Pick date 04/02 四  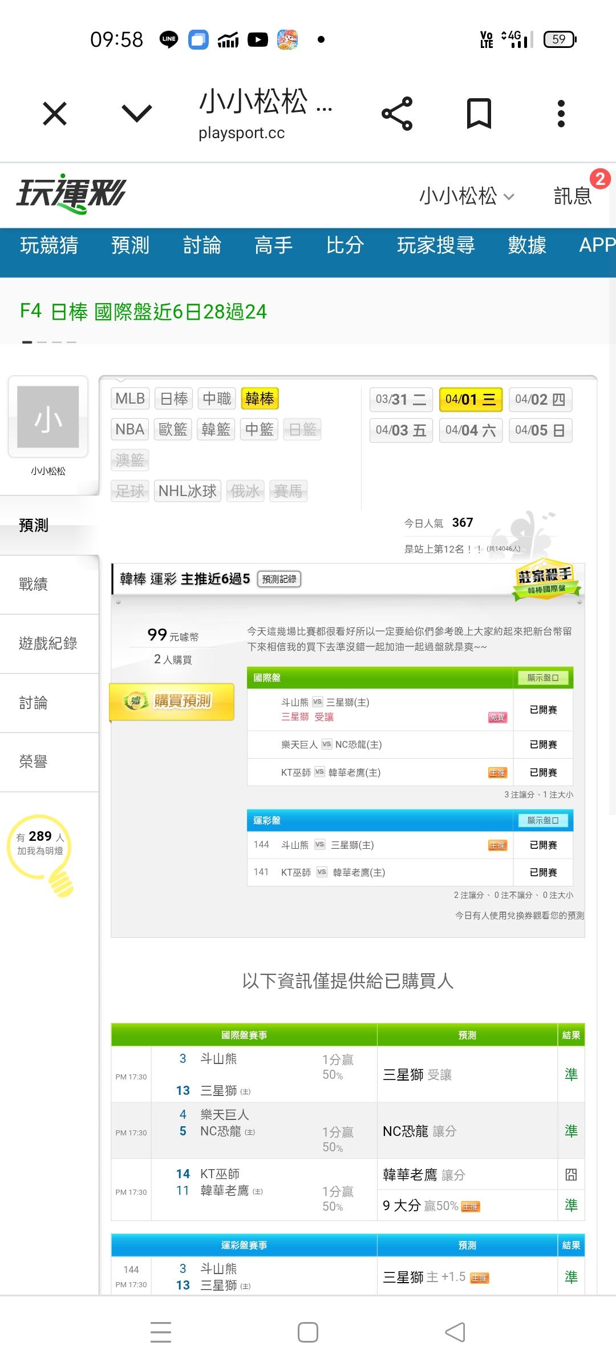[x=540, y=400]
